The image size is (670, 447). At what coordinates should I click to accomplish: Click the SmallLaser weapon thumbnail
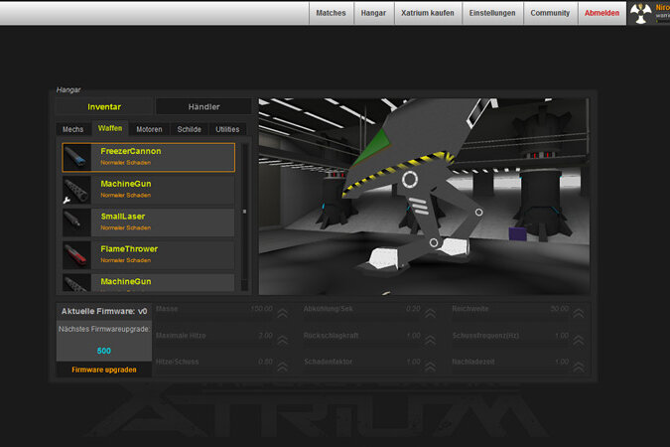(x=76, y=223)
